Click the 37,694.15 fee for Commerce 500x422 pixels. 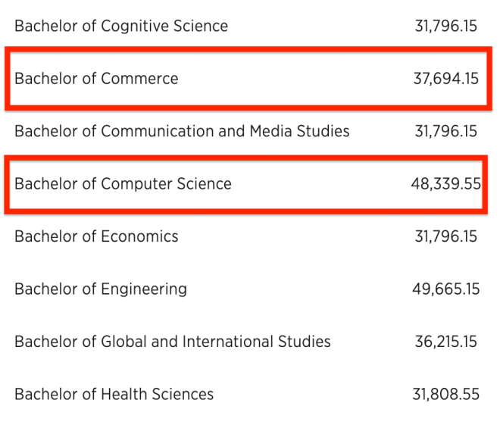[445, 79]
